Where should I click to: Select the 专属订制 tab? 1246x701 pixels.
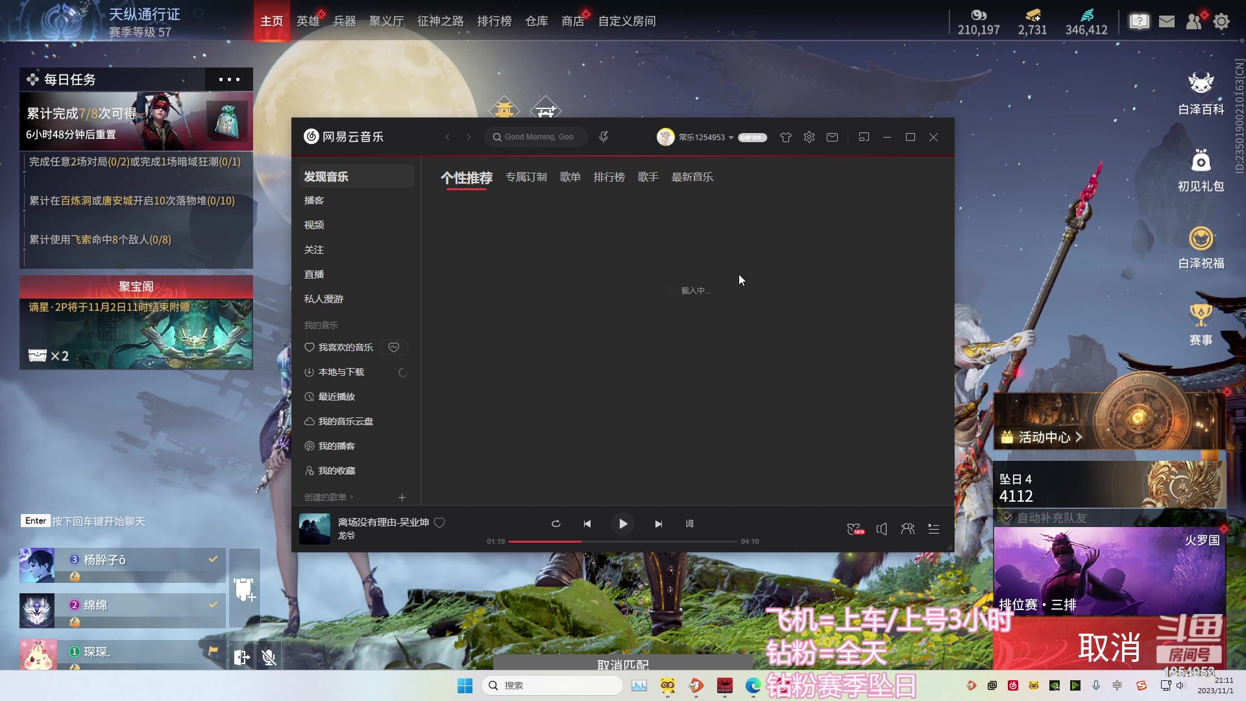tap(526, 177)
